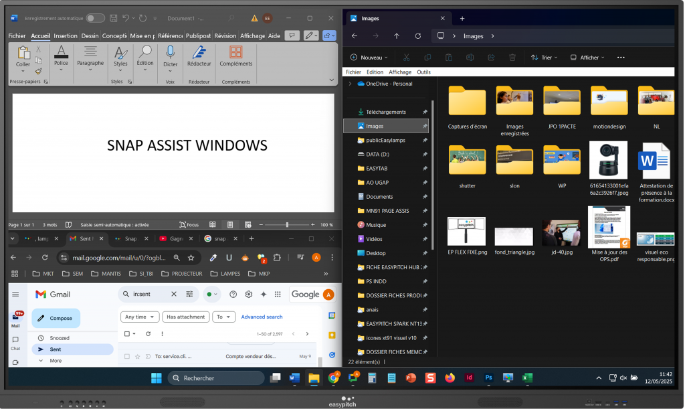Toggle Enregistrement automatique switch in Word
The height and width of the screenshot is (409, 685).
(x=95, y=18)
